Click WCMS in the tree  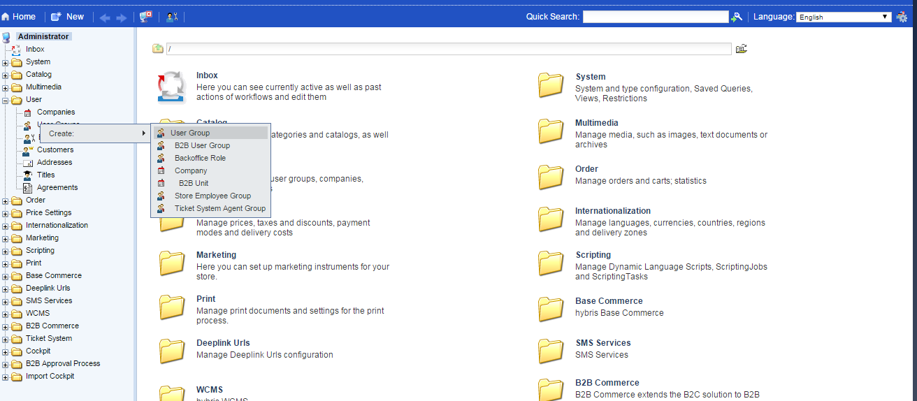[x=38, y=313]
